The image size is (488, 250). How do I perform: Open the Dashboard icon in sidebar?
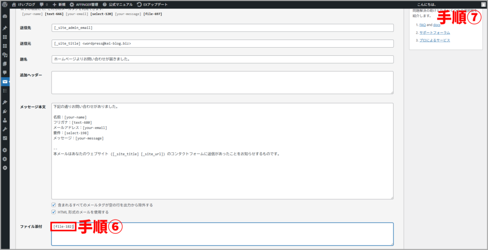pos(5,16)
